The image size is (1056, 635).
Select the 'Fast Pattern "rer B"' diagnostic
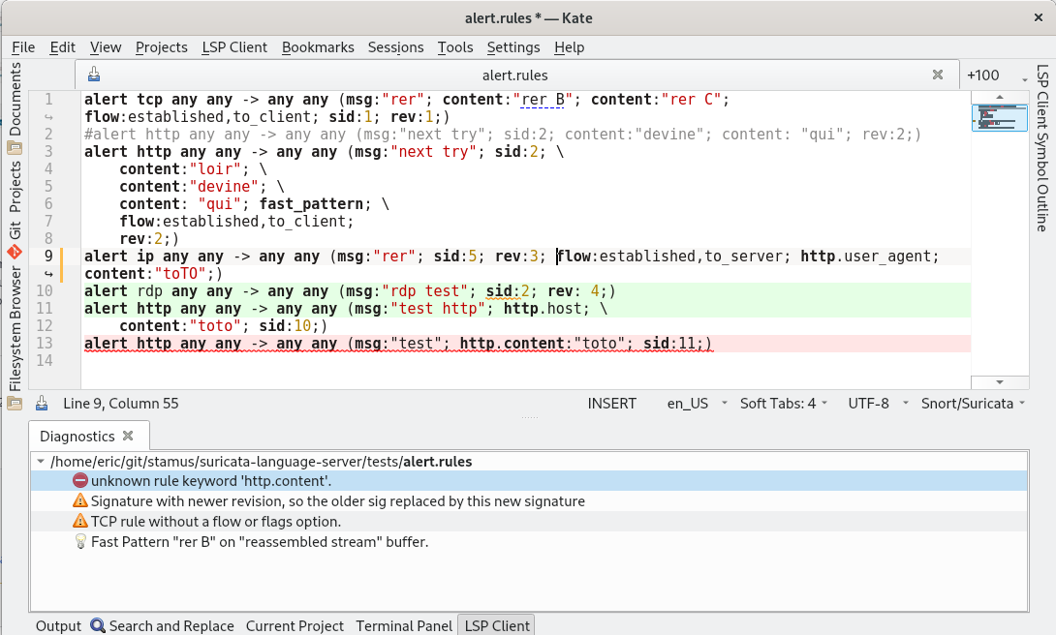(x=529, y=541)
